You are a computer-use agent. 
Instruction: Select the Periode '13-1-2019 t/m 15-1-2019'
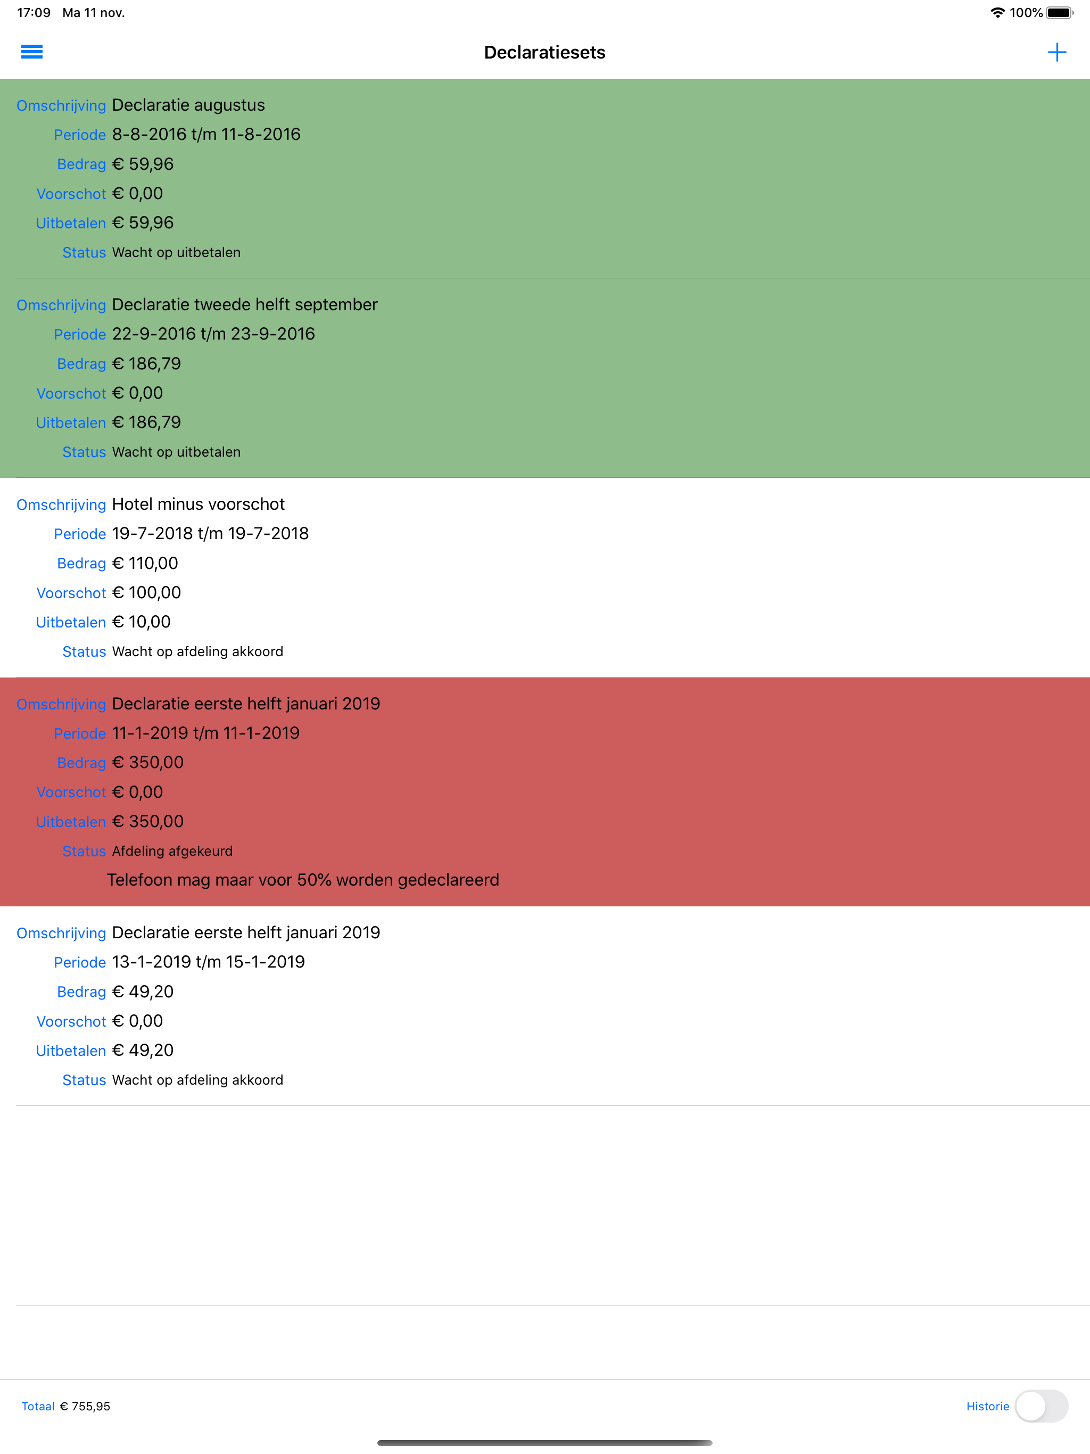click(208, 962)
